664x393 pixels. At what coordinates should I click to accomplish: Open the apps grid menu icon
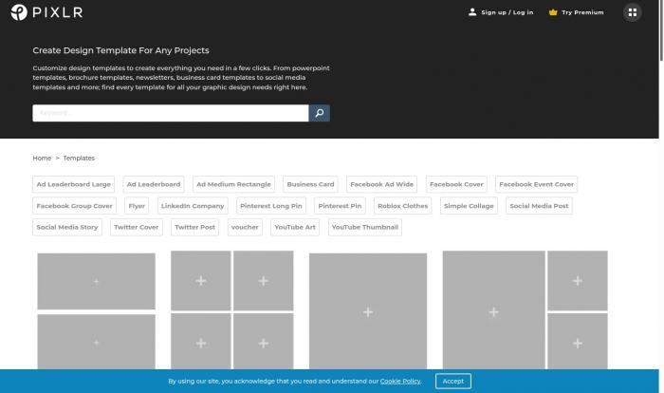click(x=632, y=12)
